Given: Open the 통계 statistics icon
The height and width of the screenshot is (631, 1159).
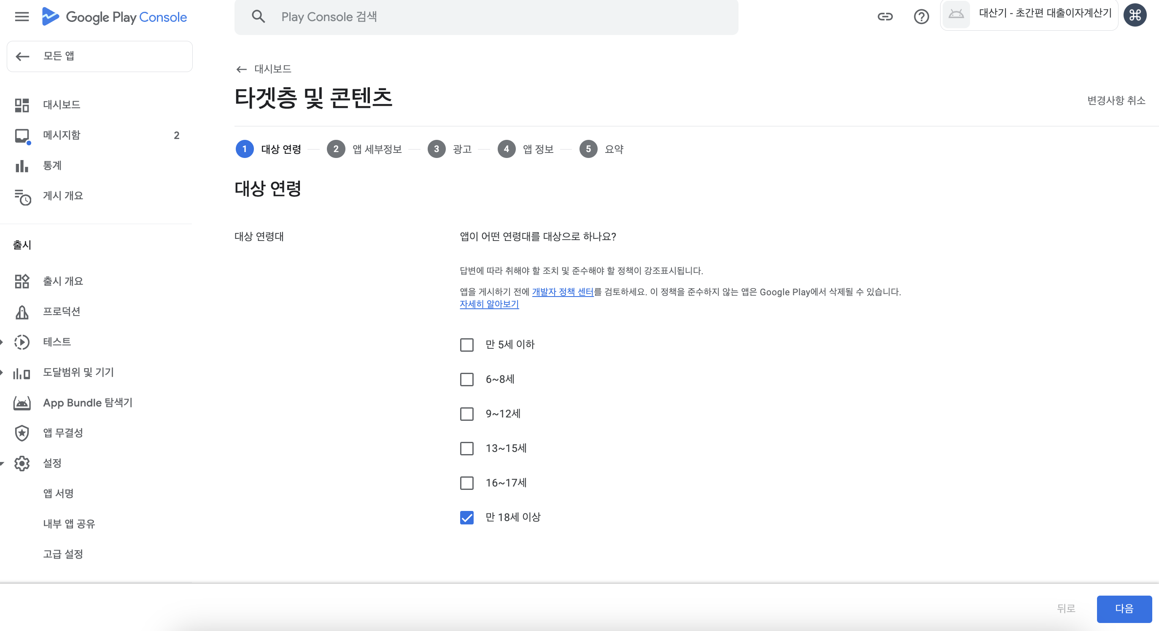Looking at the screenshot, I should 22,166.
